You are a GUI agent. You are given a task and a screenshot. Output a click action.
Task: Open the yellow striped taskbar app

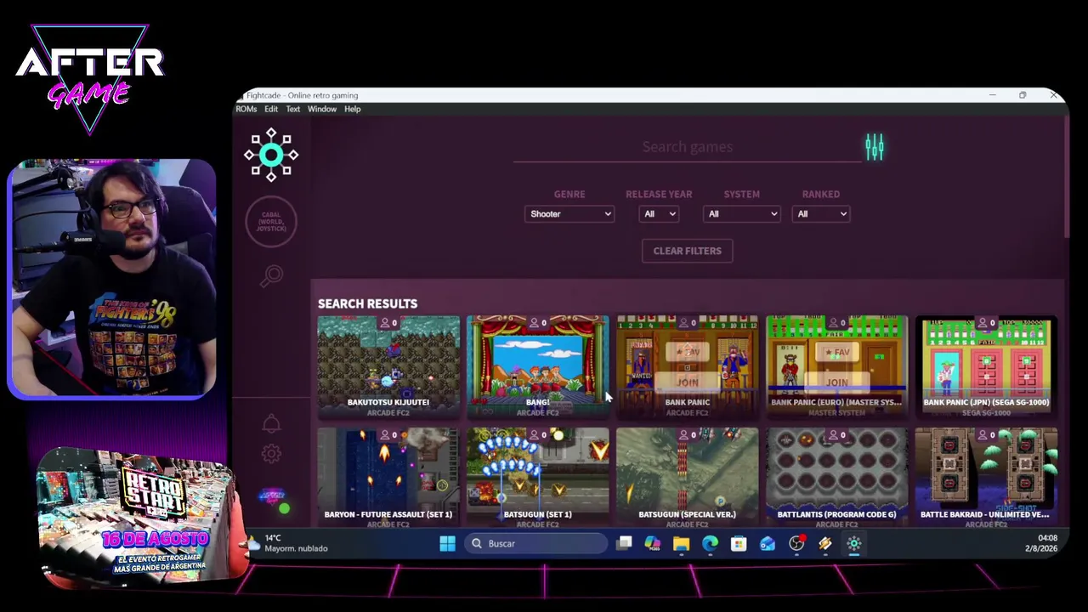point(825,544)
